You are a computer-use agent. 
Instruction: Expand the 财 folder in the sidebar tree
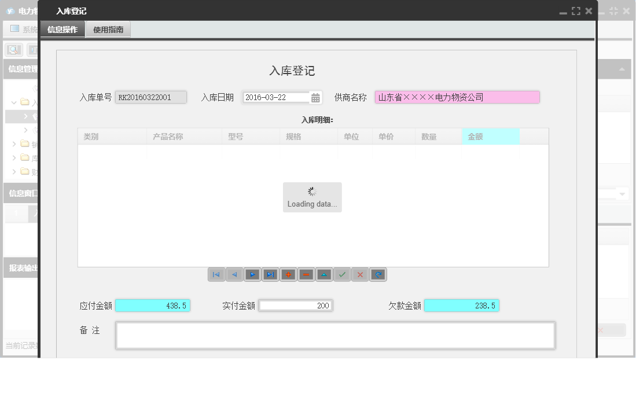click(14, 171)
